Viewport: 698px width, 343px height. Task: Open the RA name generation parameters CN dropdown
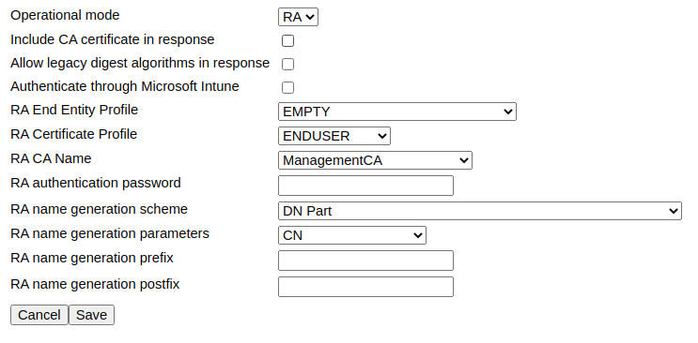point(352,235)
